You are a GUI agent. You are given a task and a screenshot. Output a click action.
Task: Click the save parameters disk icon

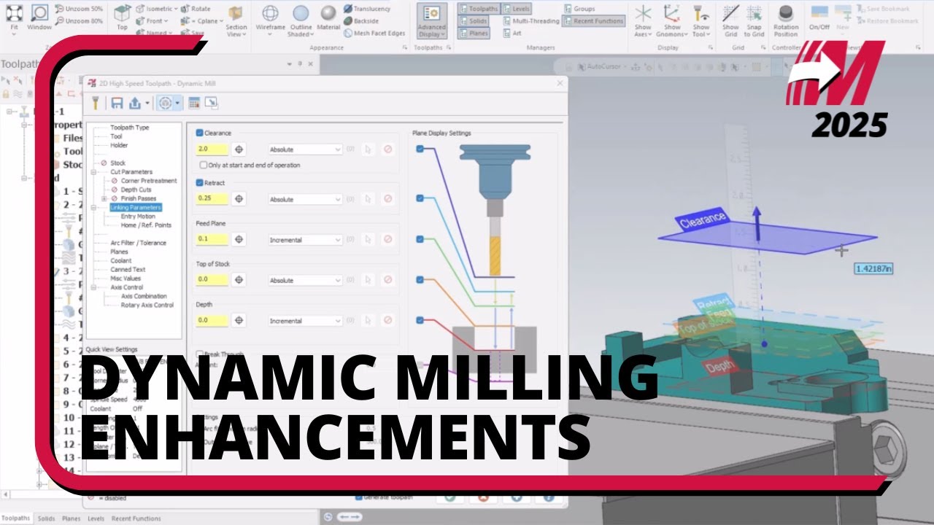[117, 104]
